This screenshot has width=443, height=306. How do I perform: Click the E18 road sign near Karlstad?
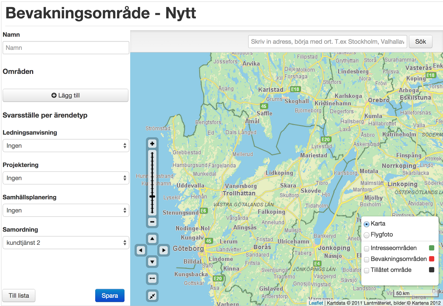pos(295,89)
